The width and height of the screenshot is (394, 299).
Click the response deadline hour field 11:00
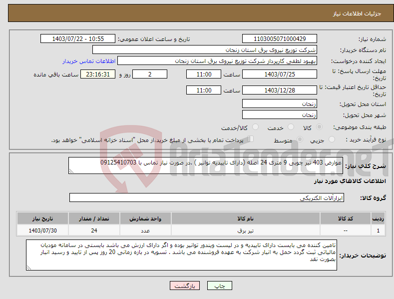pos(204,74)
